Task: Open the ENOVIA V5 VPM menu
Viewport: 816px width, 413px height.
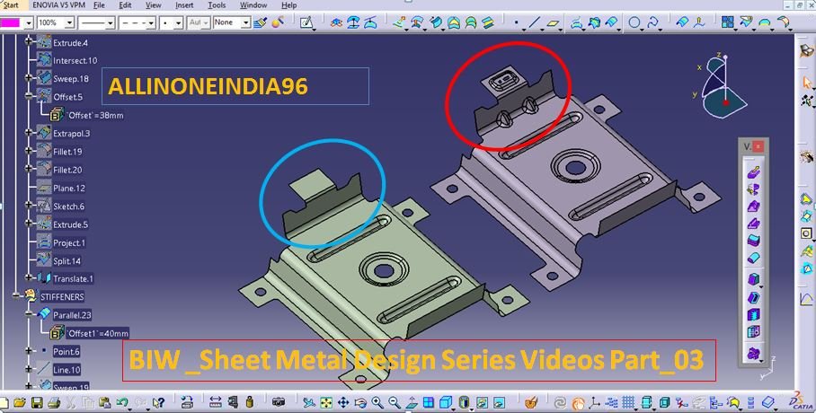Action: [x=58, y=5]
